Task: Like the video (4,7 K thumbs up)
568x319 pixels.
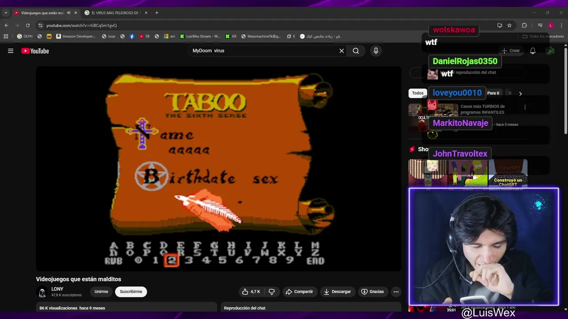Action: click(x=251, y=292)
